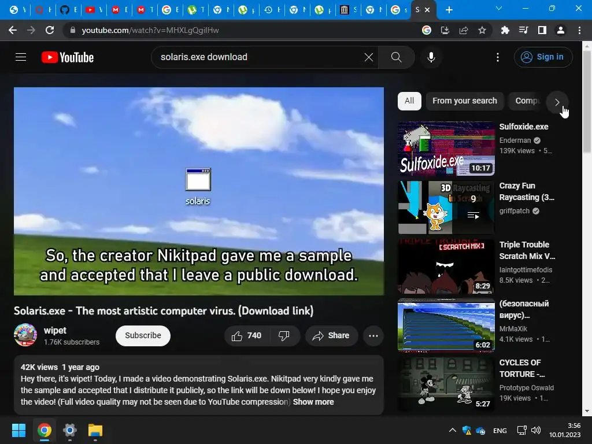Open Settings from the taskbar
This screenshot has width=592, height=444.
[70, 430]
